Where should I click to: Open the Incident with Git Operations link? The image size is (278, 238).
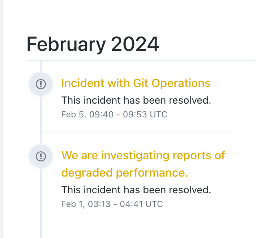pyautogui.click(x=136, y=83)
